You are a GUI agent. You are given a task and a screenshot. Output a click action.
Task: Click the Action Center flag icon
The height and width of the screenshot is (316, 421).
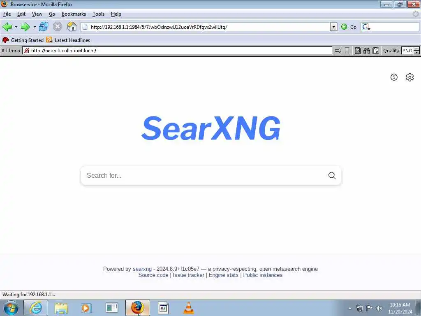click(370, 308)
